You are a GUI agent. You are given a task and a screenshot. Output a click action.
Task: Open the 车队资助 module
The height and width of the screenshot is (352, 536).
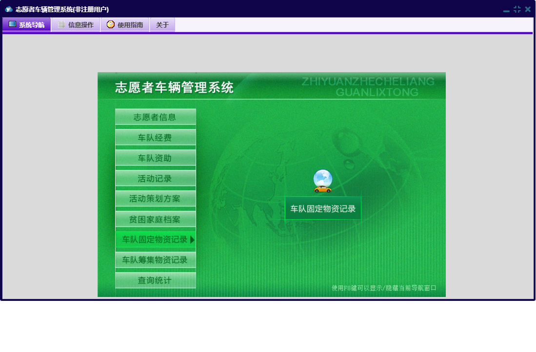click(x=156, y=158)
